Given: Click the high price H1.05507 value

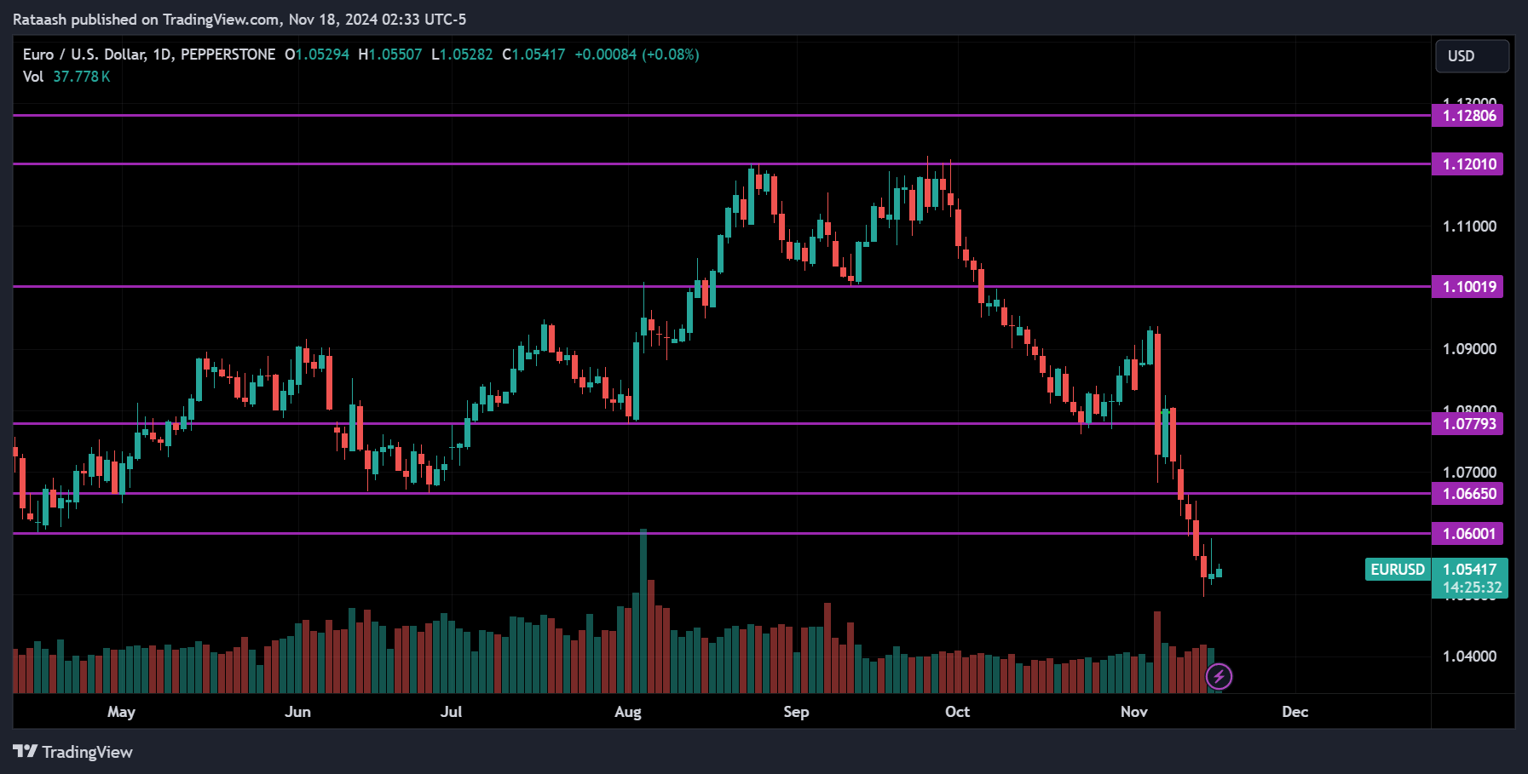Looking at the screenshot, I should click(x=390, y=54).
